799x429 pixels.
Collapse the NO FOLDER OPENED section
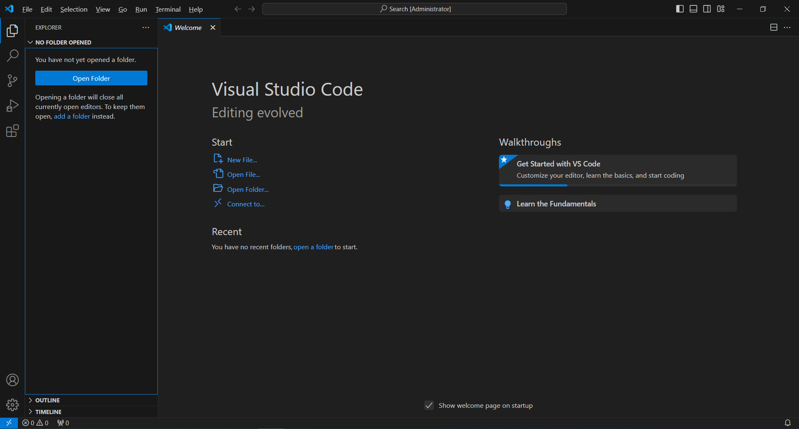(x=91, y=42)
